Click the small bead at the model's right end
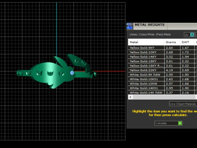Screen dimensions: 197x148 [95, 74]
